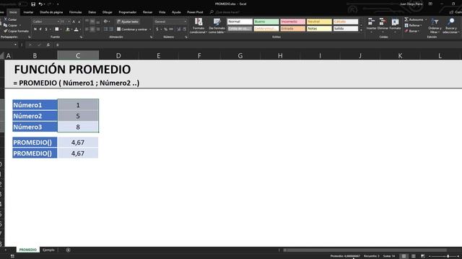Open the Datos ribbon tab
462x259 pixels.
[x=92, y=12]
